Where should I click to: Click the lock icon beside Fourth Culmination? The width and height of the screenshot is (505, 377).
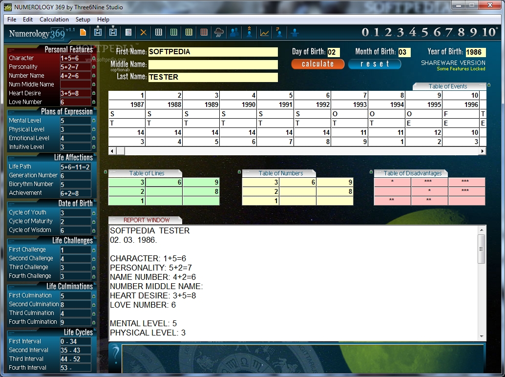click(94, 322)
